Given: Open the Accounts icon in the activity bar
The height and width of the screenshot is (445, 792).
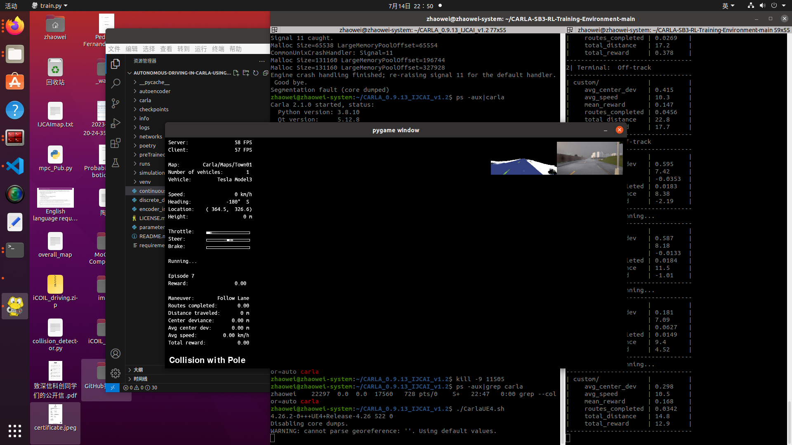Looking at the screenshot, I should click(115, 354).
